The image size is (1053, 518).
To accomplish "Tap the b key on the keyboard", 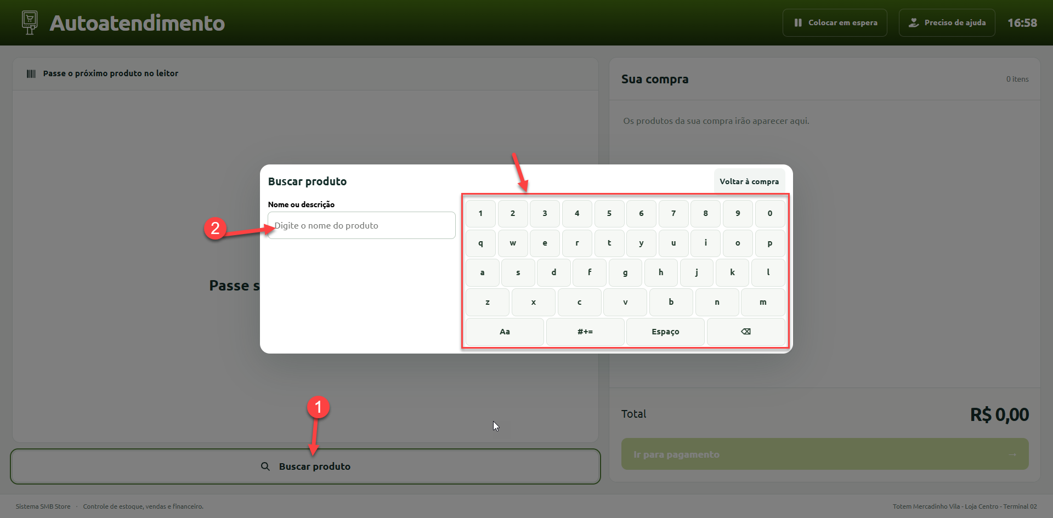I will 671,302.
